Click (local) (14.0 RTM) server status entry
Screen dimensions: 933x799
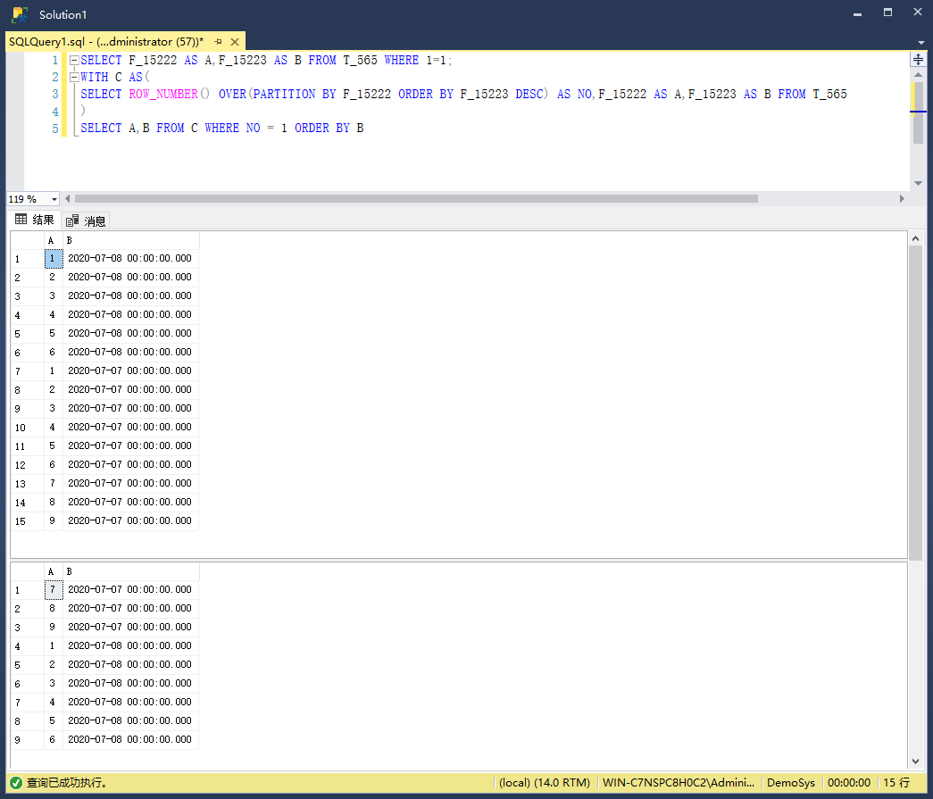pos(545,783)
